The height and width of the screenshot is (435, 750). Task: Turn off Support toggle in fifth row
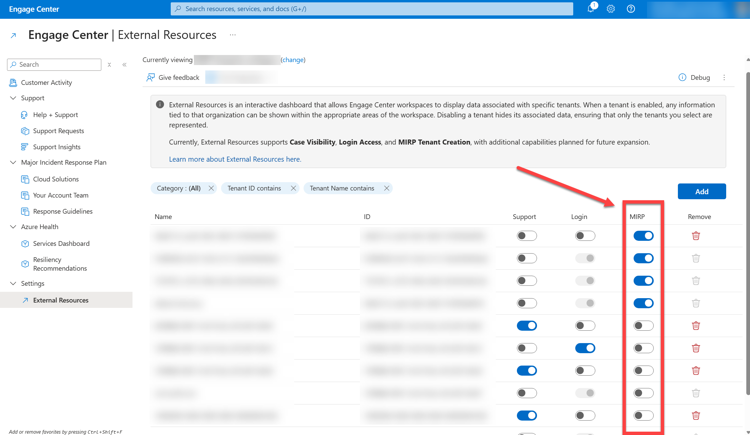[x=527, y=326]
